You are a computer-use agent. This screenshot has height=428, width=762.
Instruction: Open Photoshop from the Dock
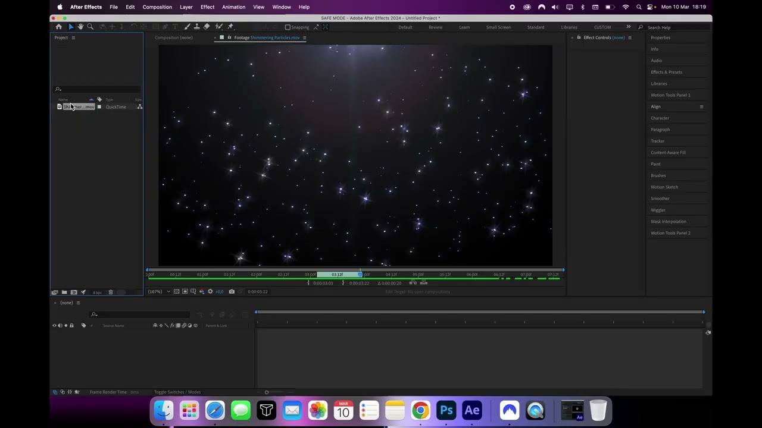click(x=446, y=410)
